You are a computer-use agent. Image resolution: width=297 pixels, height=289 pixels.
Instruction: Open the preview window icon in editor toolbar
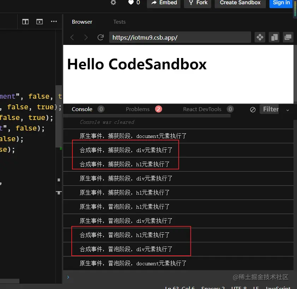pyautogui.click(x=40, y=22)
